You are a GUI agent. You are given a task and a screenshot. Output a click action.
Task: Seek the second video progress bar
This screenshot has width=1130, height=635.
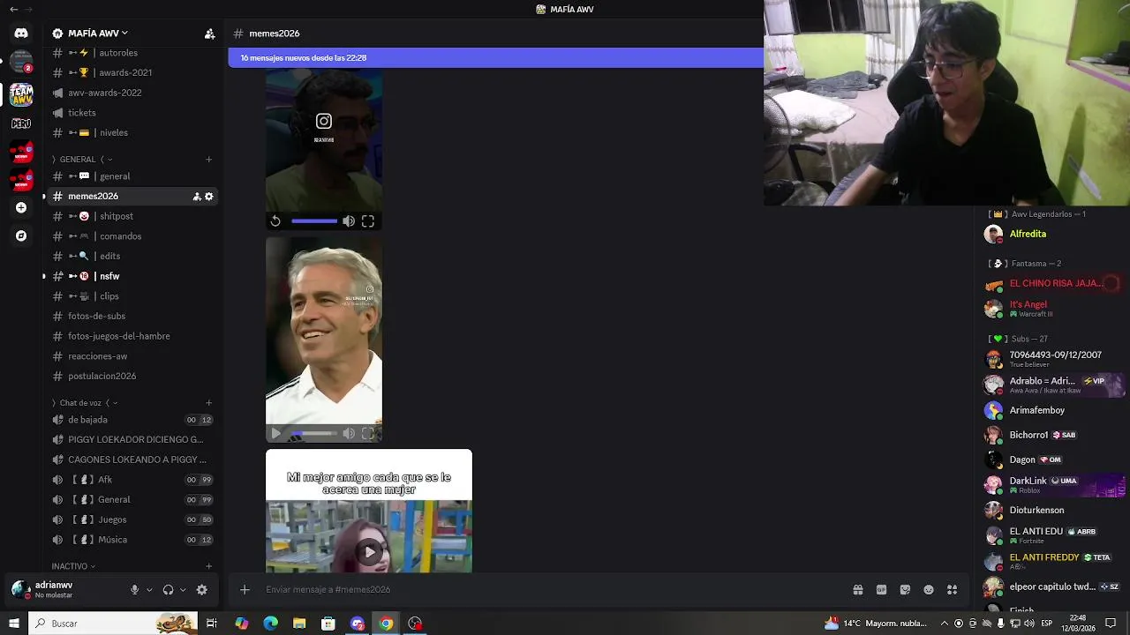click(x=314, y=433)
